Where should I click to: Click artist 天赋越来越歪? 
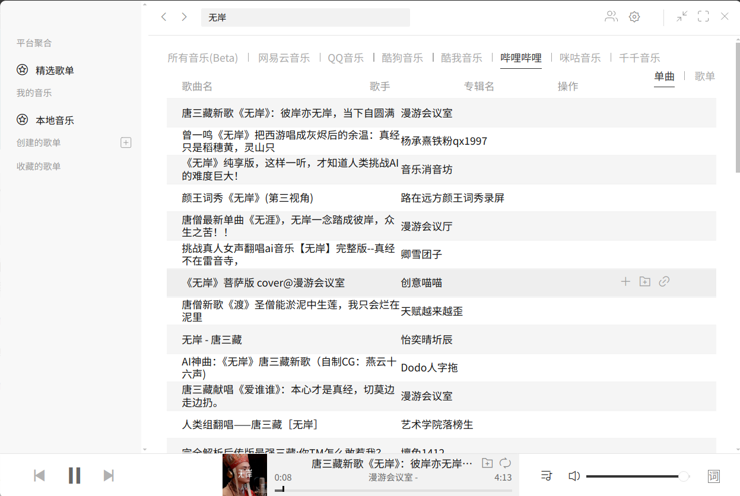[432, 311]
